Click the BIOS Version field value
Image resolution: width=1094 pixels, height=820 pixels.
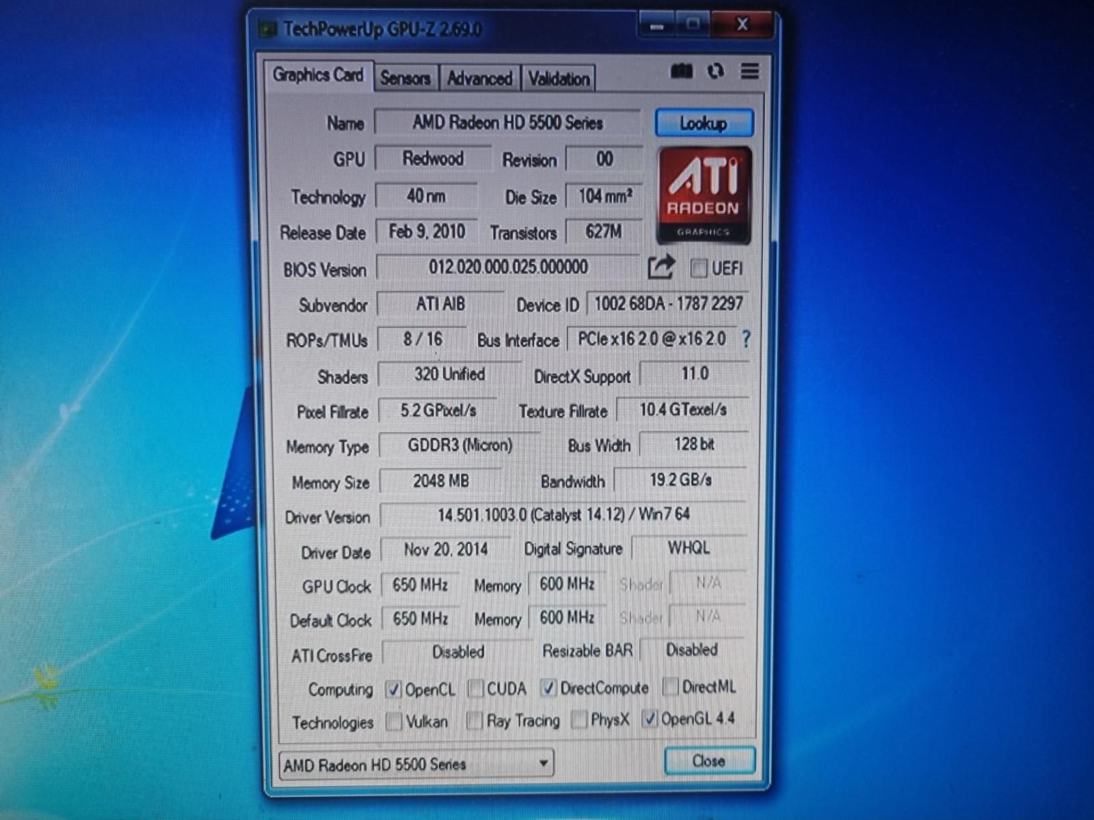coord(508,267)
